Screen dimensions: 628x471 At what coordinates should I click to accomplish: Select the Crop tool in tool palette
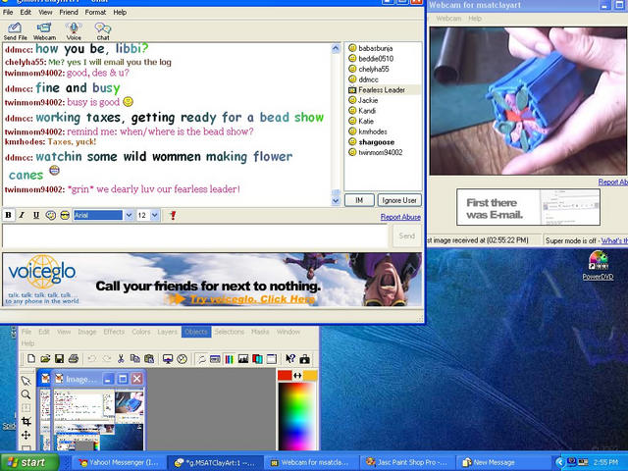coord(26,421)
